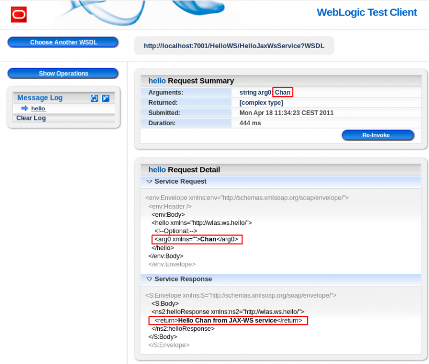Click the '</S:Envelope>' closing line
429x364 pixels.
click(x=169, y=345)
